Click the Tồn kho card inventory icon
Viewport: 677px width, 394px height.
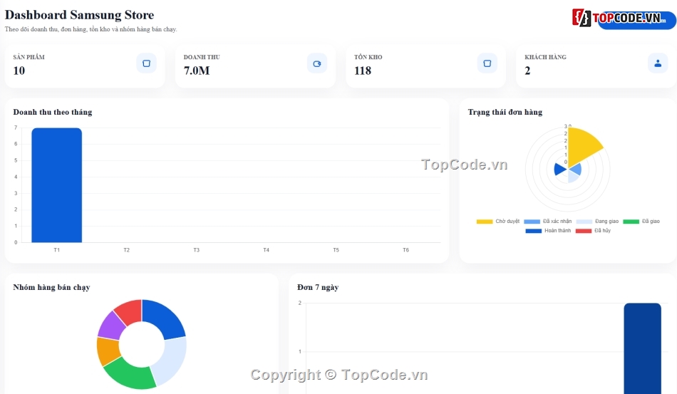coord(487,63)
